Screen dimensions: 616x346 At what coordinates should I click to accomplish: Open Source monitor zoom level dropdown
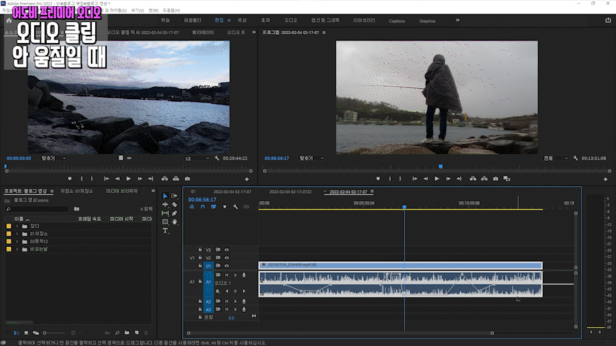[54, 158]
